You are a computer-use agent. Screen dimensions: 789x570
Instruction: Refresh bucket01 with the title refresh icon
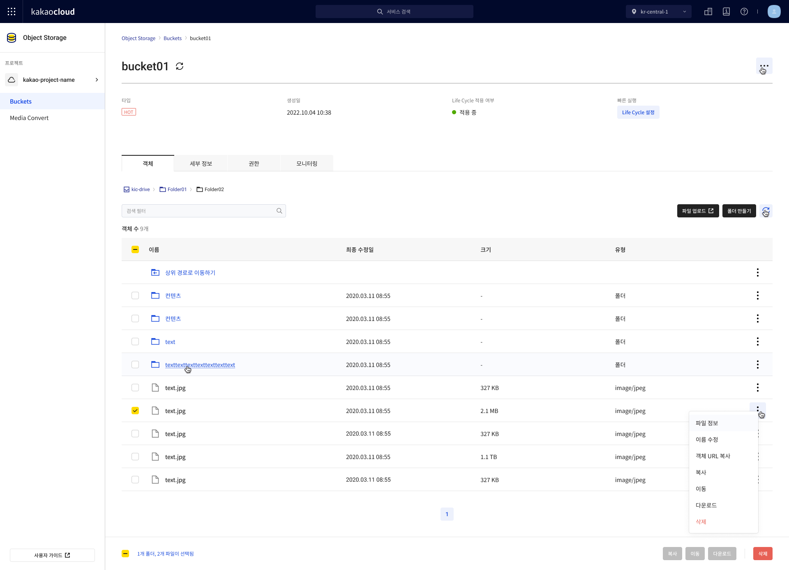[180, 66]
